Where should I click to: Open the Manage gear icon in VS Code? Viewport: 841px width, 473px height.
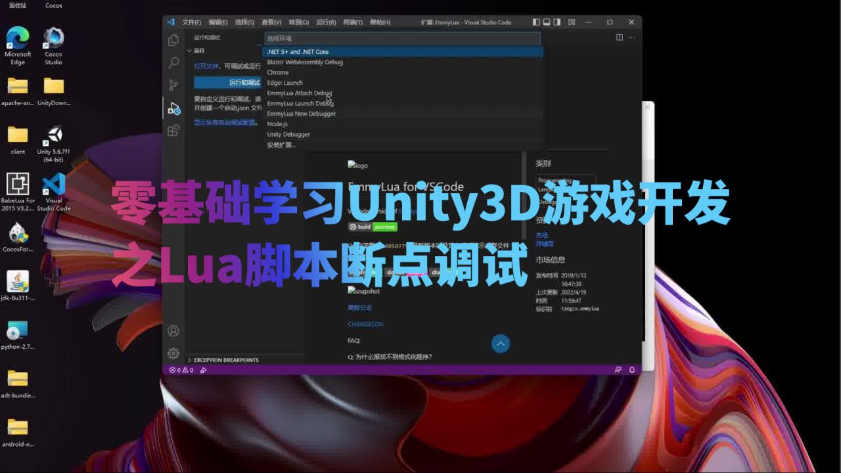173,353
